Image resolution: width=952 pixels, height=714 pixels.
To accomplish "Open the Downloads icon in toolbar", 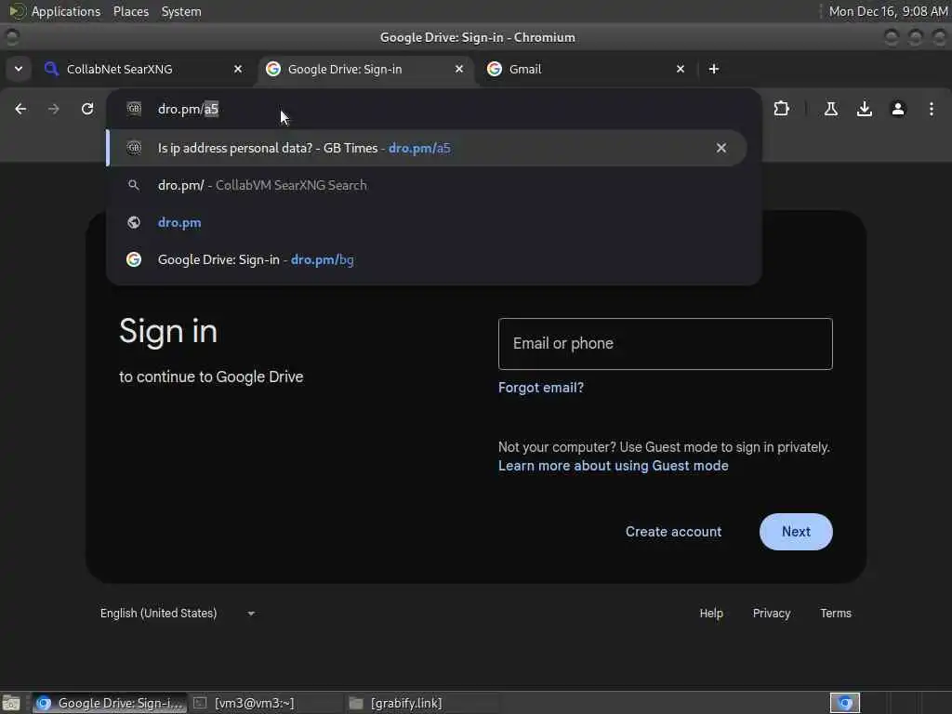I will pos(864,109).
